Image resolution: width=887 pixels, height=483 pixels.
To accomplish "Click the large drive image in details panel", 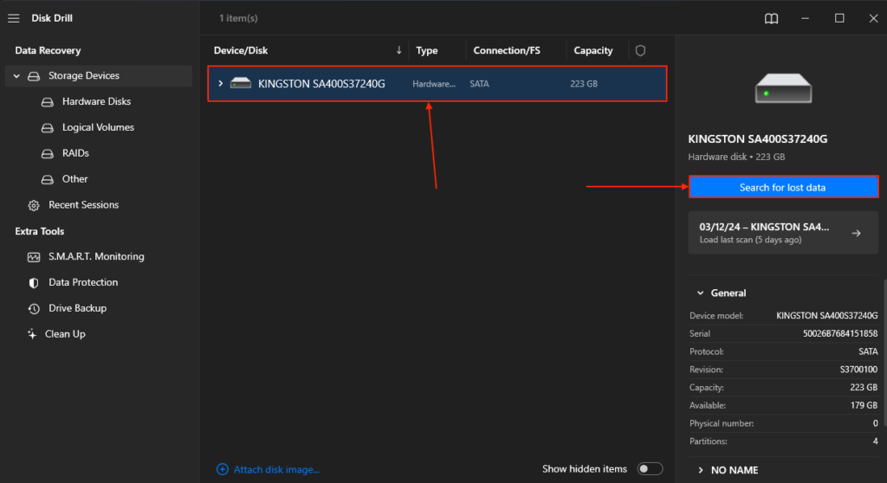I will [783, 88].
